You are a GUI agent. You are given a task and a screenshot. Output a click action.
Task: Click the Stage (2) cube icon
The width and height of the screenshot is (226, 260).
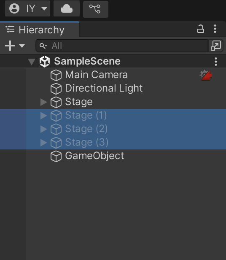(56, 129)
